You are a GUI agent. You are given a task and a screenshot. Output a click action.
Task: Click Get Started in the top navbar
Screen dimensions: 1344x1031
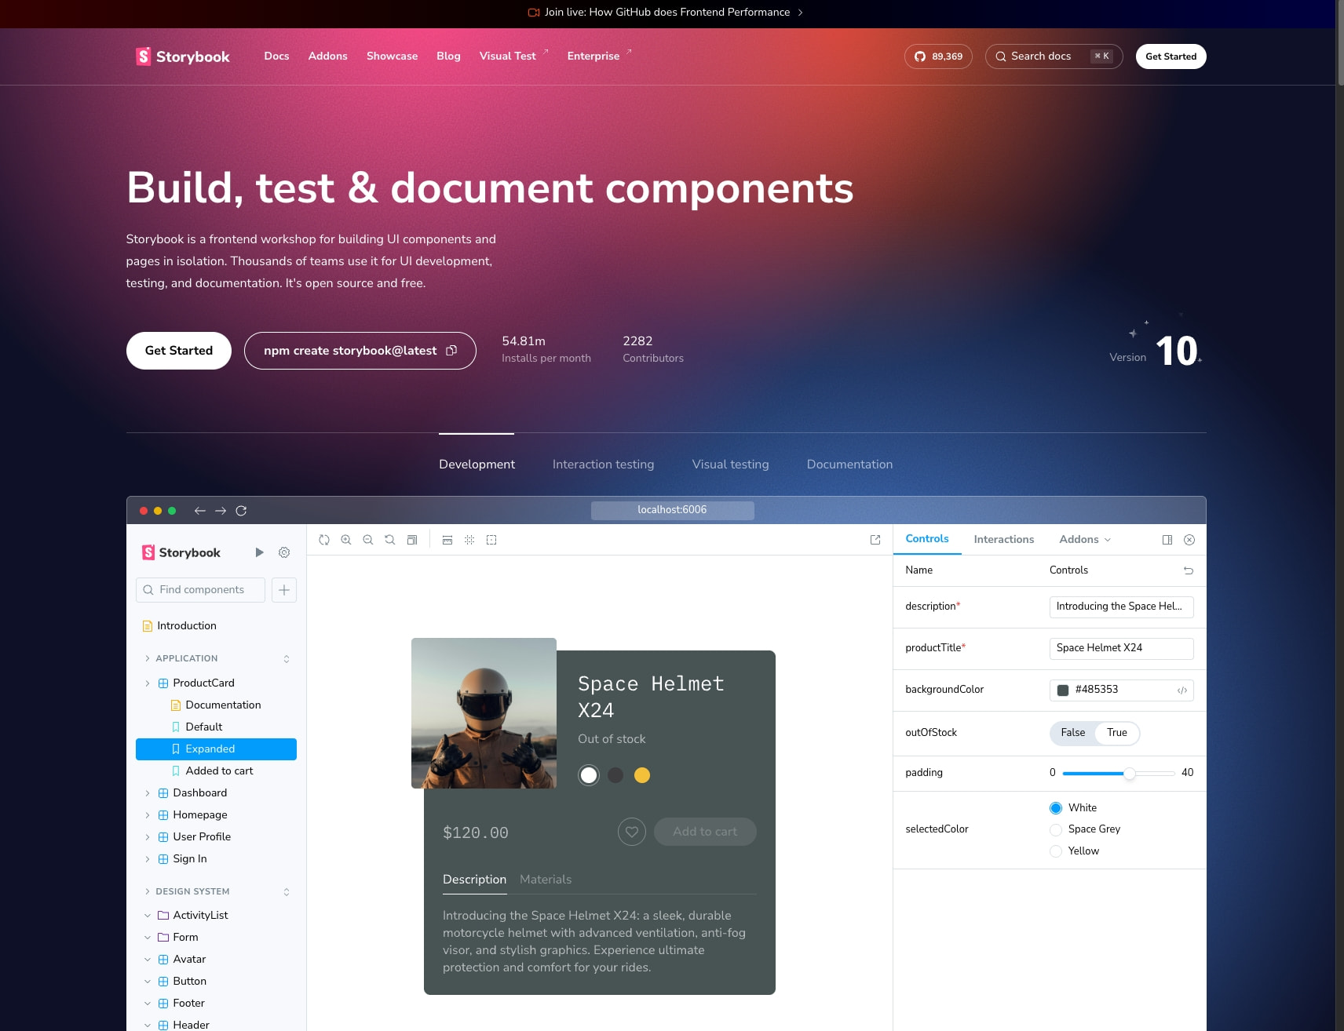point(1171,56)
